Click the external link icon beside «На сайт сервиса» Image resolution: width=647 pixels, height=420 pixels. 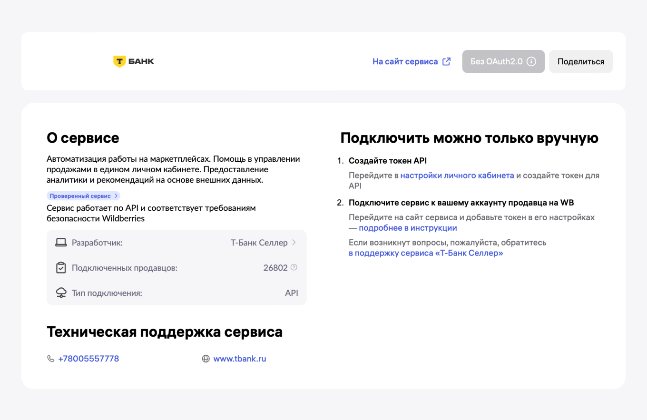[446, 61]
